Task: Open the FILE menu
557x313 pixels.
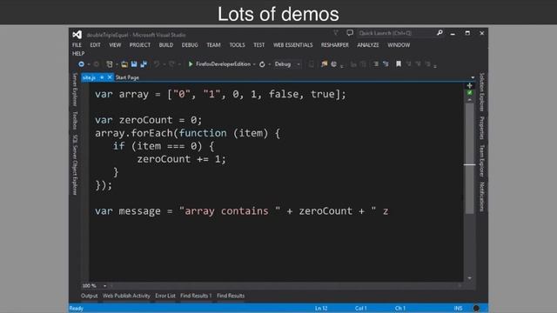Action: click(x=77, y=45)
